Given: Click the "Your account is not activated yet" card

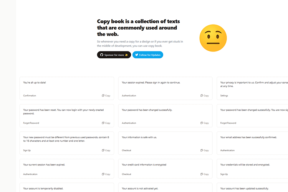Looking at the screenshot, I should [165, 188].
